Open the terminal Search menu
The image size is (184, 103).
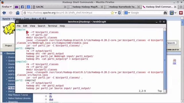(x=41, y=26)
